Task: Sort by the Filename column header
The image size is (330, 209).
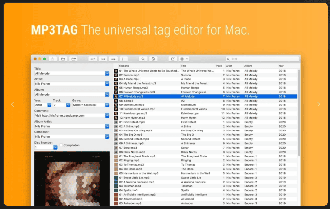Action: pyautogui.click(x=124, y=66)
